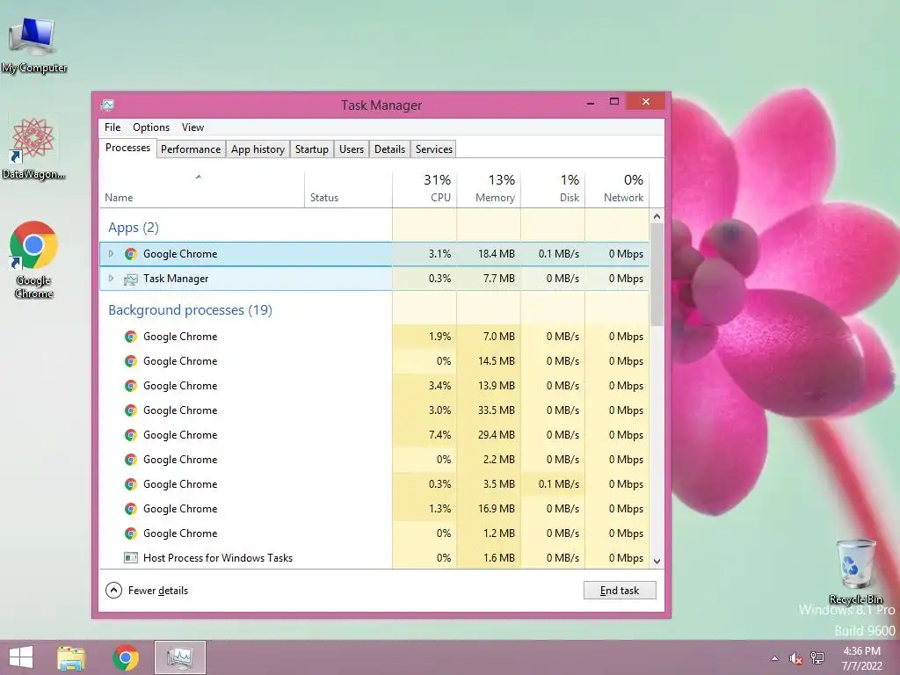Switch to the Performance tab
Viewport: 900px width, 675px height.
(x=191, y=149)
